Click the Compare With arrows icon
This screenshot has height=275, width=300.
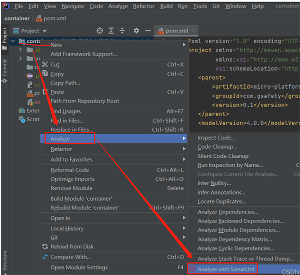pyautogui.click(x=45, y=257)
